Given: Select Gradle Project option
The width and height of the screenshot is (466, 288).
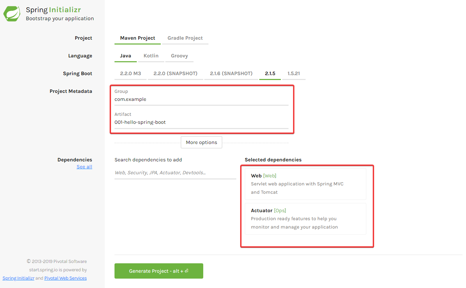Looking at the screenshot, I should click(185, 38).
